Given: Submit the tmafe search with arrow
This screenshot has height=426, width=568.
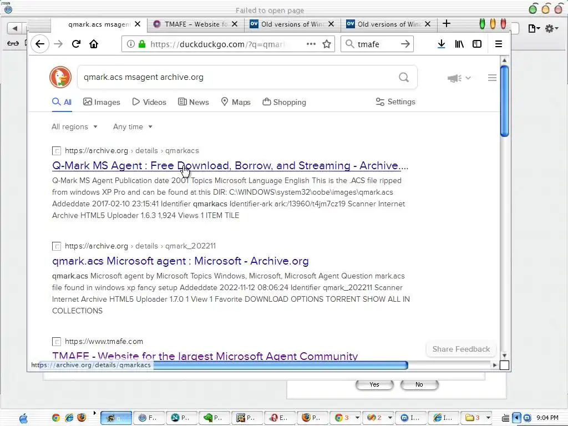Looking at the screenshot, I should pos(405,44).
